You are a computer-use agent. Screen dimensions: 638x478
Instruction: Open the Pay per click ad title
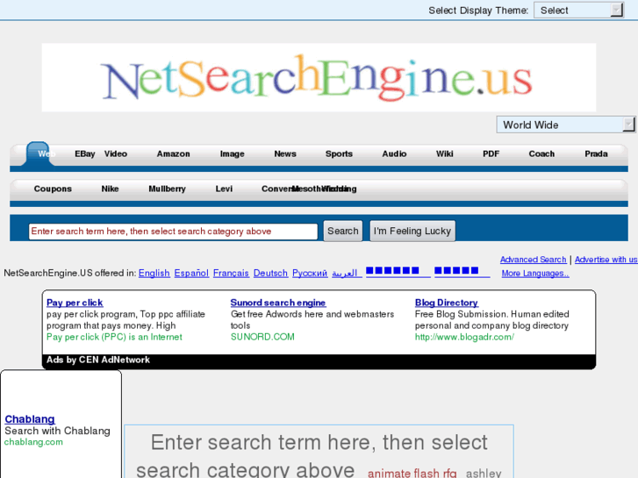coord(75,303)
